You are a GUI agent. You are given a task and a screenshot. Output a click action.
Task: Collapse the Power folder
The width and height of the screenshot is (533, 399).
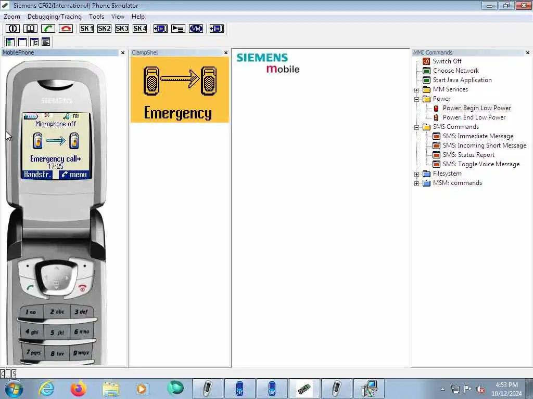[417, 99]
